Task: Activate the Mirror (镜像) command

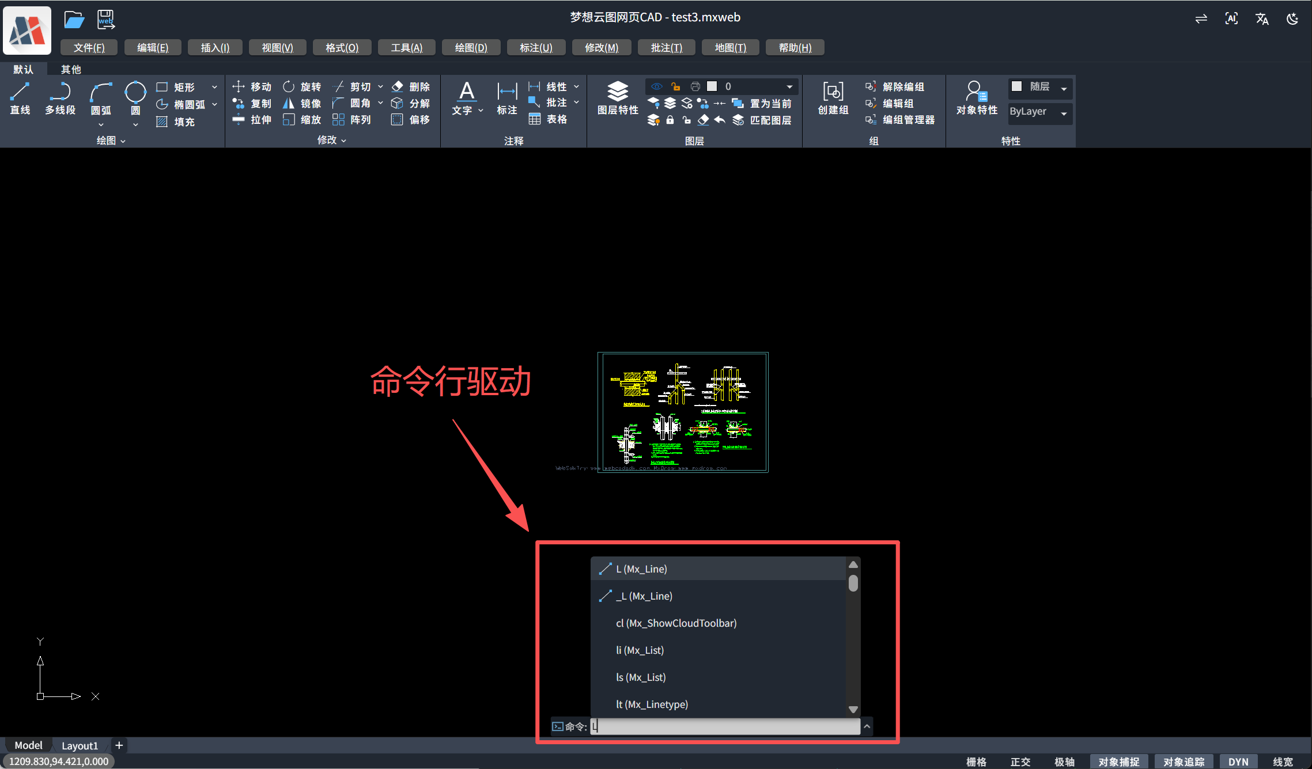Action: 302,103
